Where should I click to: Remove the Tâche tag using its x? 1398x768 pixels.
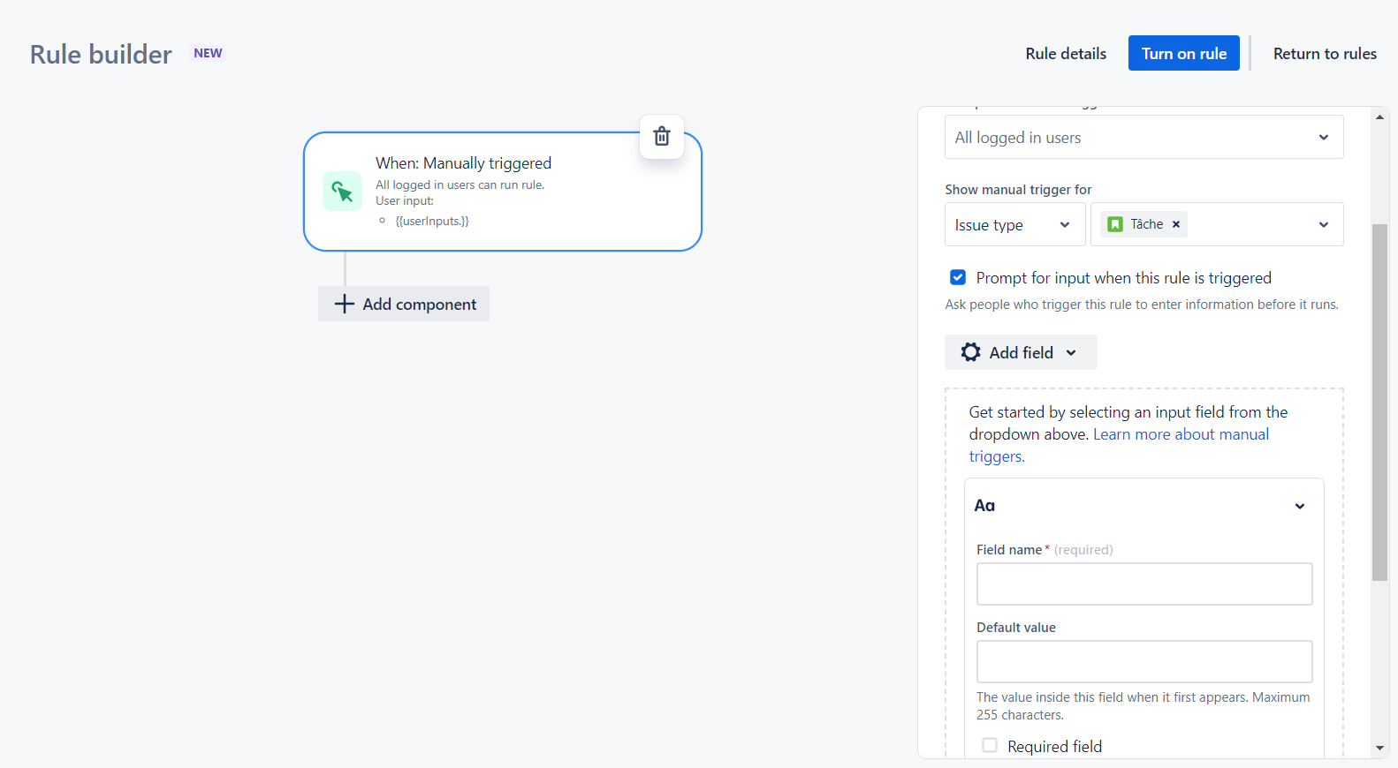click(1176, 224)
